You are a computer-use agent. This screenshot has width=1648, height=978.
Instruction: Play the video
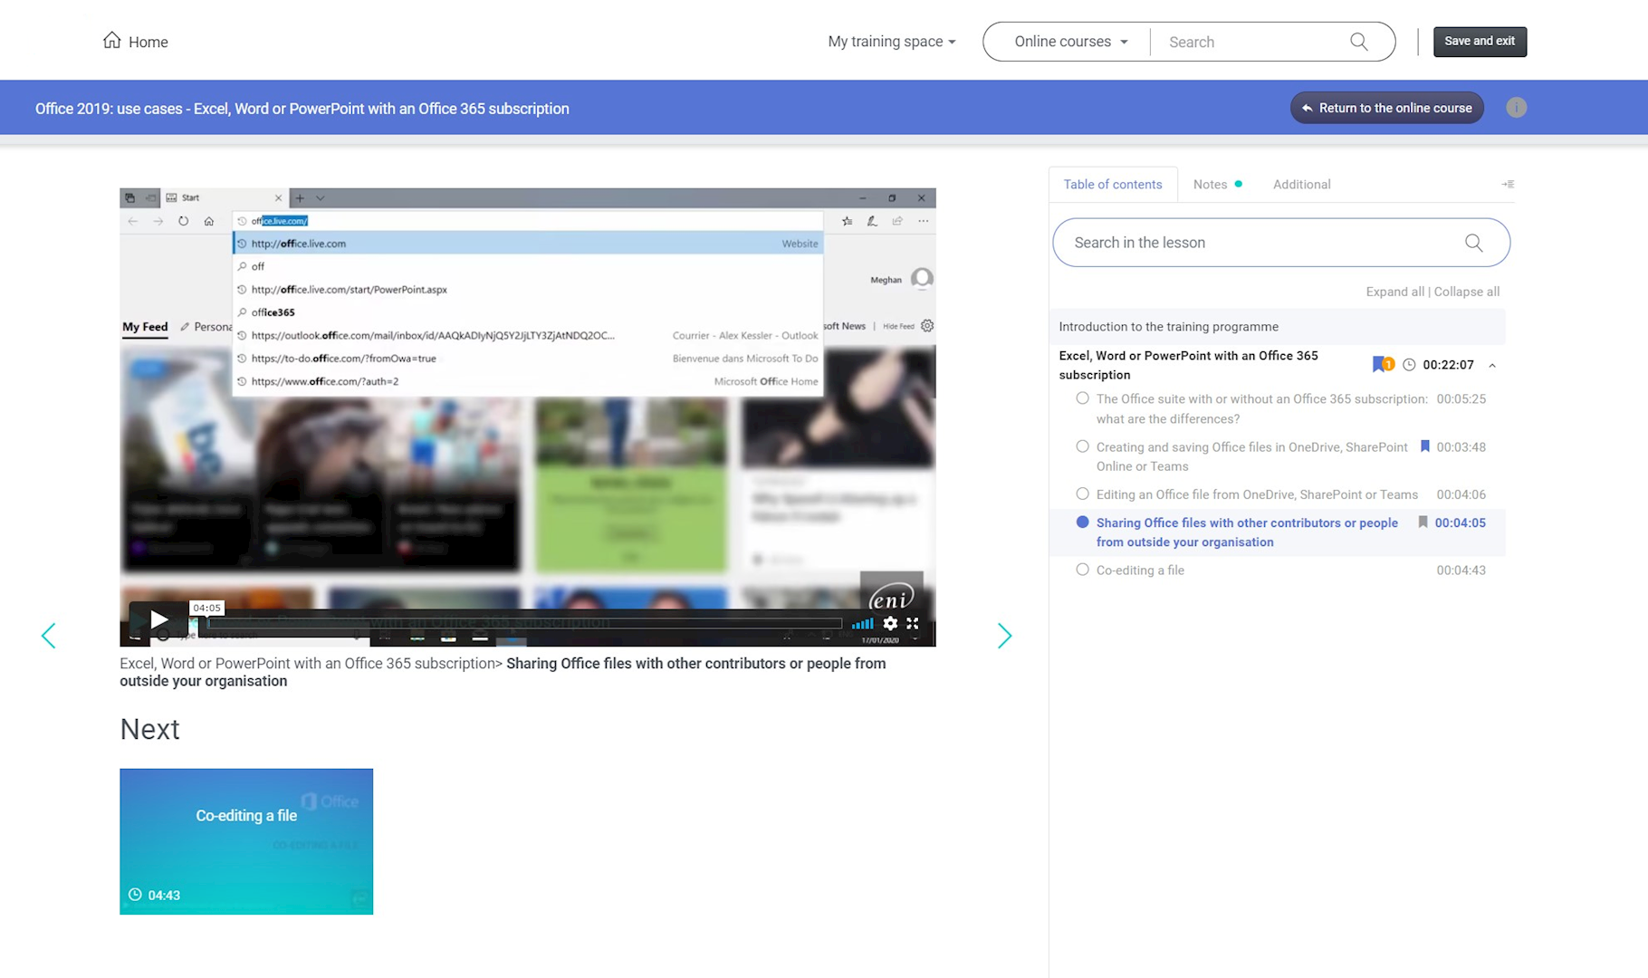pos(158,620)
